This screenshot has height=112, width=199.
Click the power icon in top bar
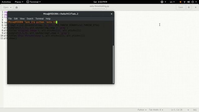point(193,2)
